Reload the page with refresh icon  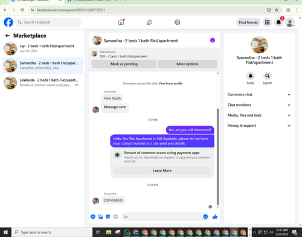(22, 10)
